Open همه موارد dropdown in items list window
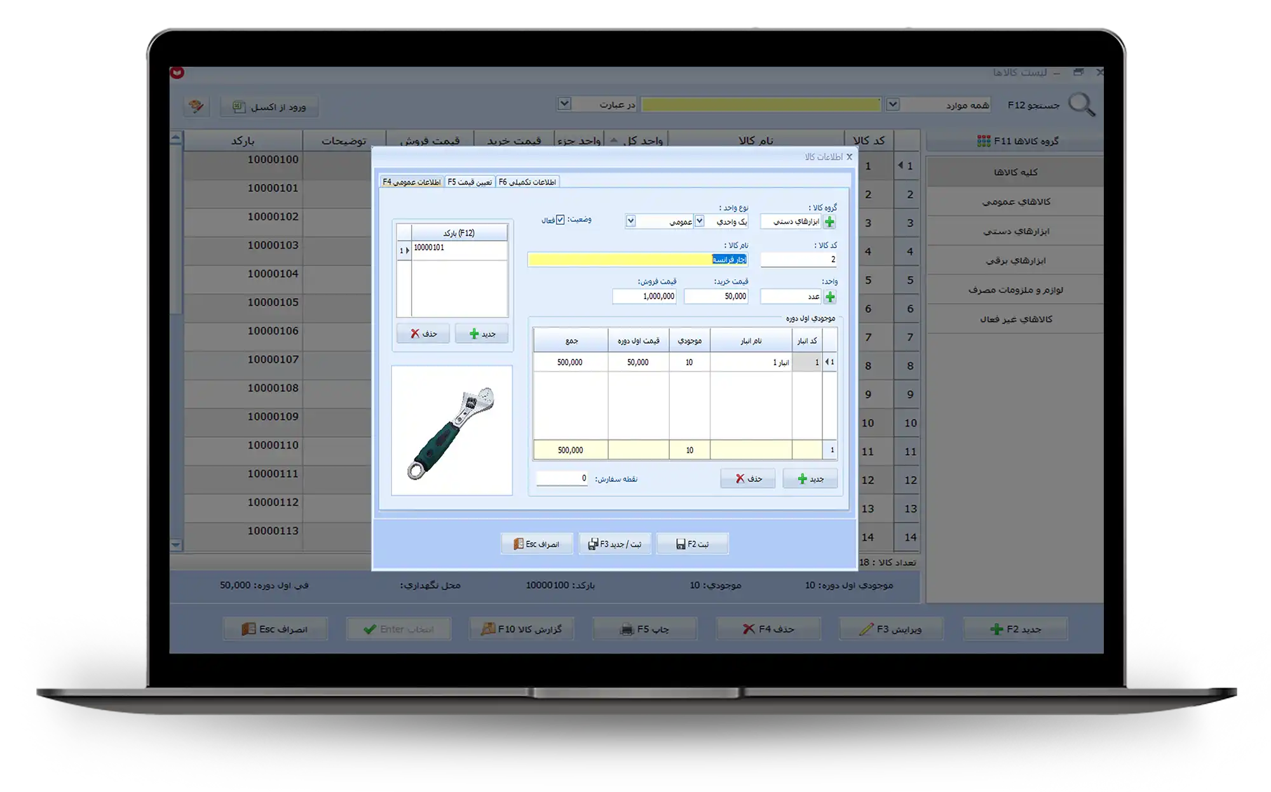The image size is (1271, 792). click(x=892, y=104)
